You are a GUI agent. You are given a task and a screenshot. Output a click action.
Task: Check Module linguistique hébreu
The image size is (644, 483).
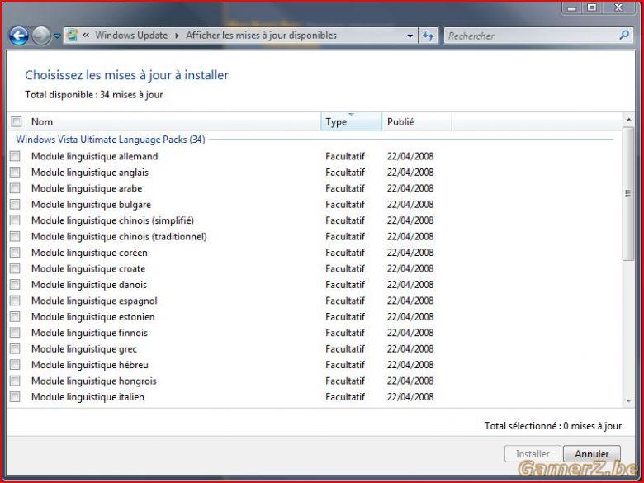[x=15, y=365]
